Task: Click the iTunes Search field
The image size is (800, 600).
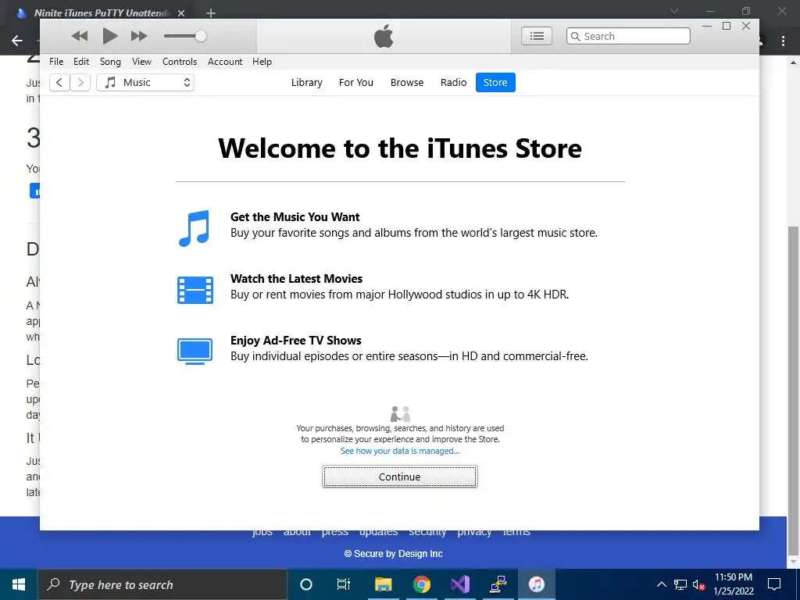Action: click(628, 36)
